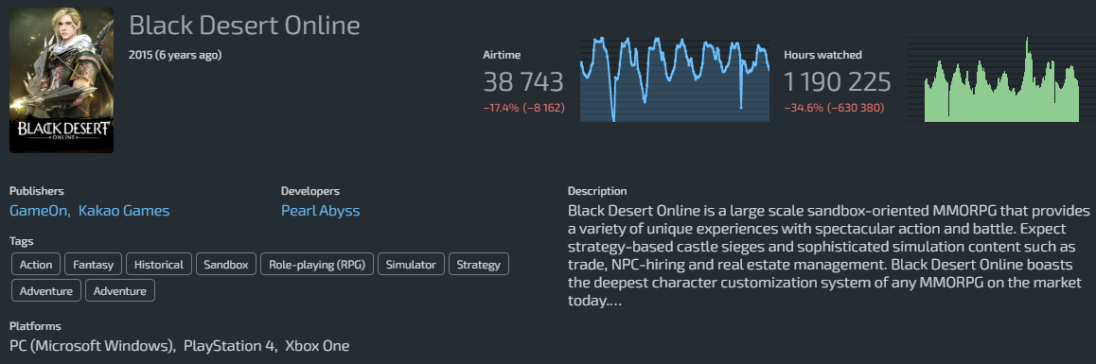The width and height of the screenshot is (1096, 364).
Task: Click the Airtime value 38 743
Action: coord(522,82)
